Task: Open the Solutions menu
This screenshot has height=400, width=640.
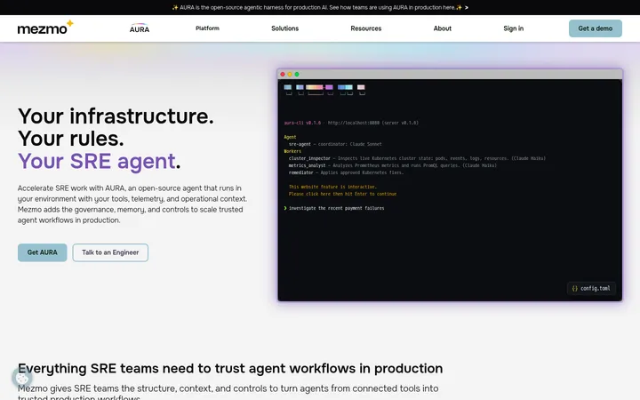Action: click(x=285, y=28)
